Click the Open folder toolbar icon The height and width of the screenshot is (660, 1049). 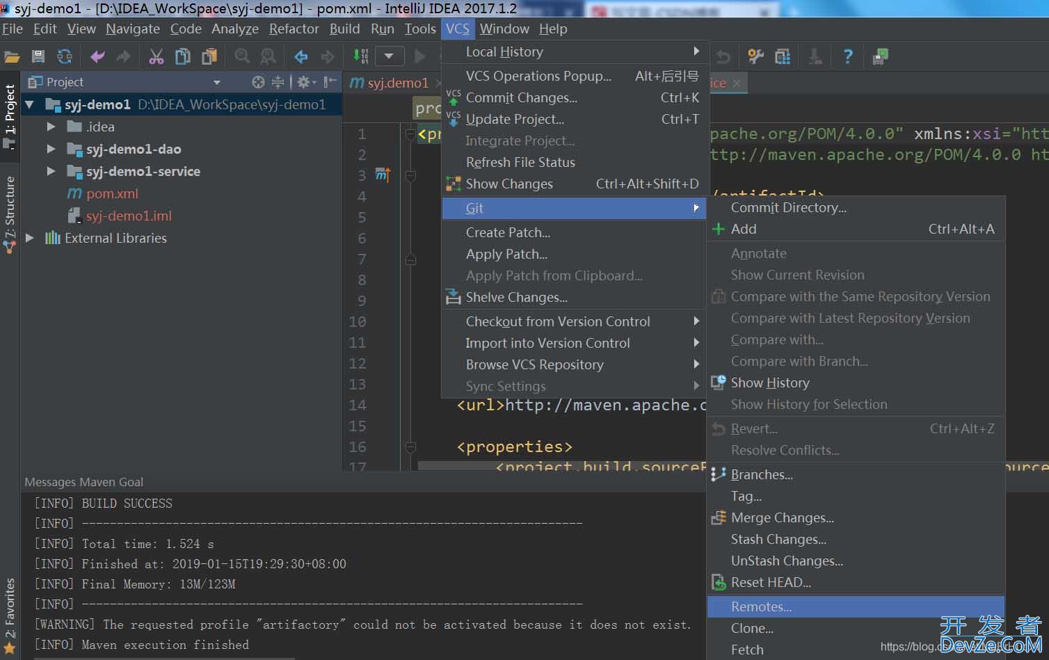(12, 57)
